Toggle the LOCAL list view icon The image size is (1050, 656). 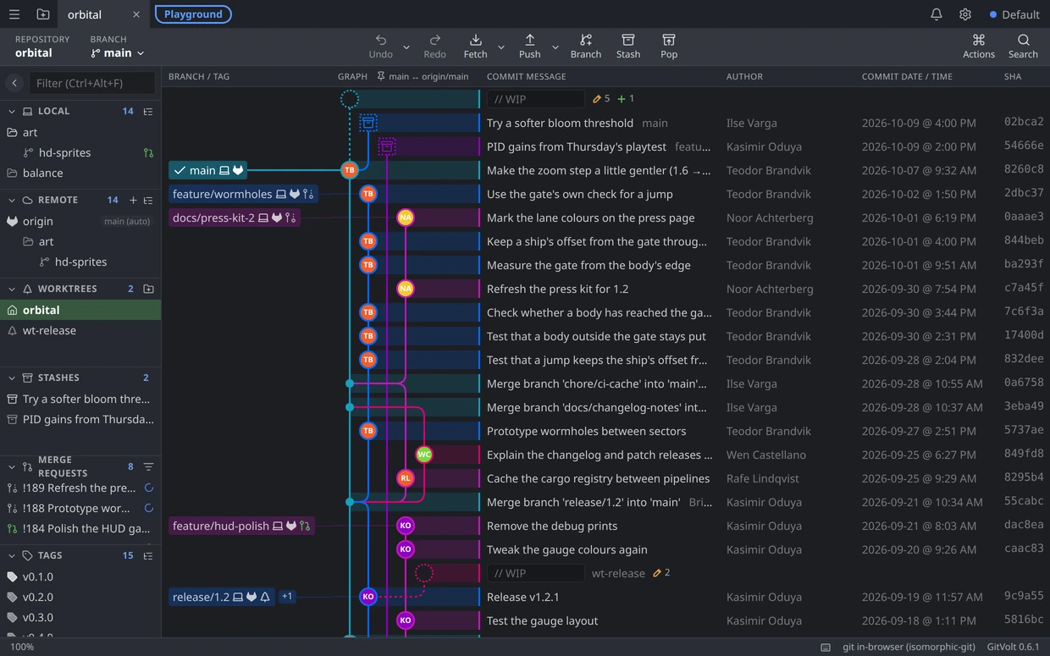click(x=148, y=111)
